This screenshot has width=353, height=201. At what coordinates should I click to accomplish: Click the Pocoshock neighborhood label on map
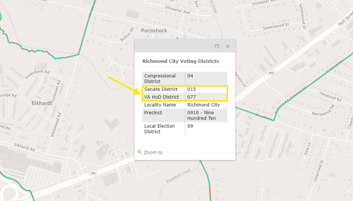(154, 31)
